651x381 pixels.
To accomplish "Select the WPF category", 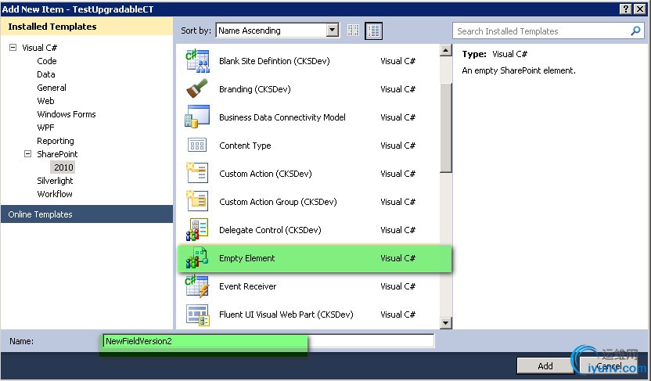I will pyautogui.click(x=45, y=128).
